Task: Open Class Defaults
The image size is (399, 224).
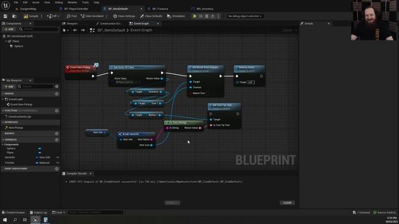Action: point(151,16)
